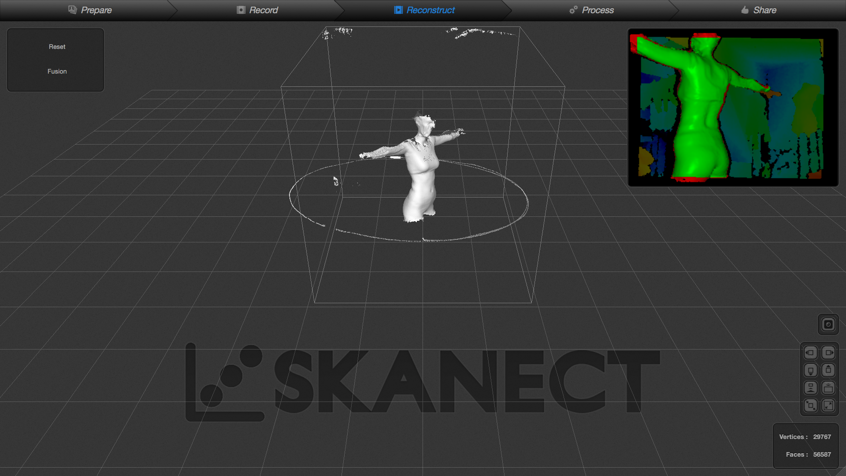Click the Reset button
This screenshot has width=846, height=476.
(x=57, y=47)
